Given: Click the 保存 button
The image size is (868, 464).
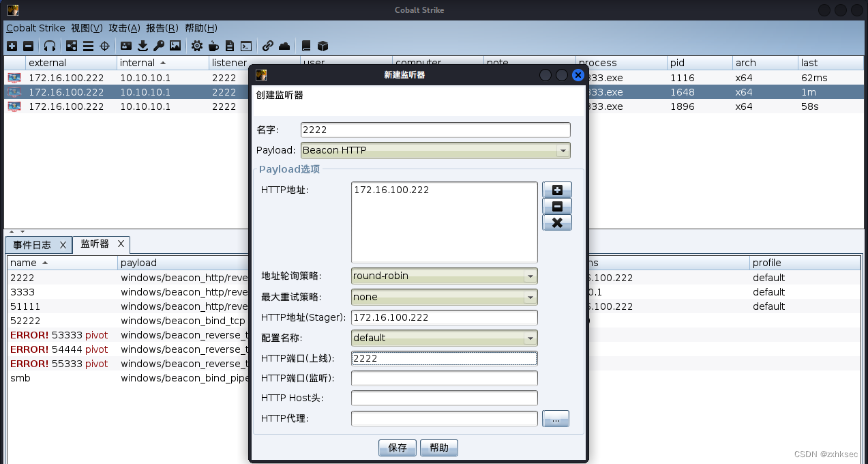Looking at the screenshot, I should click(398, 448).
